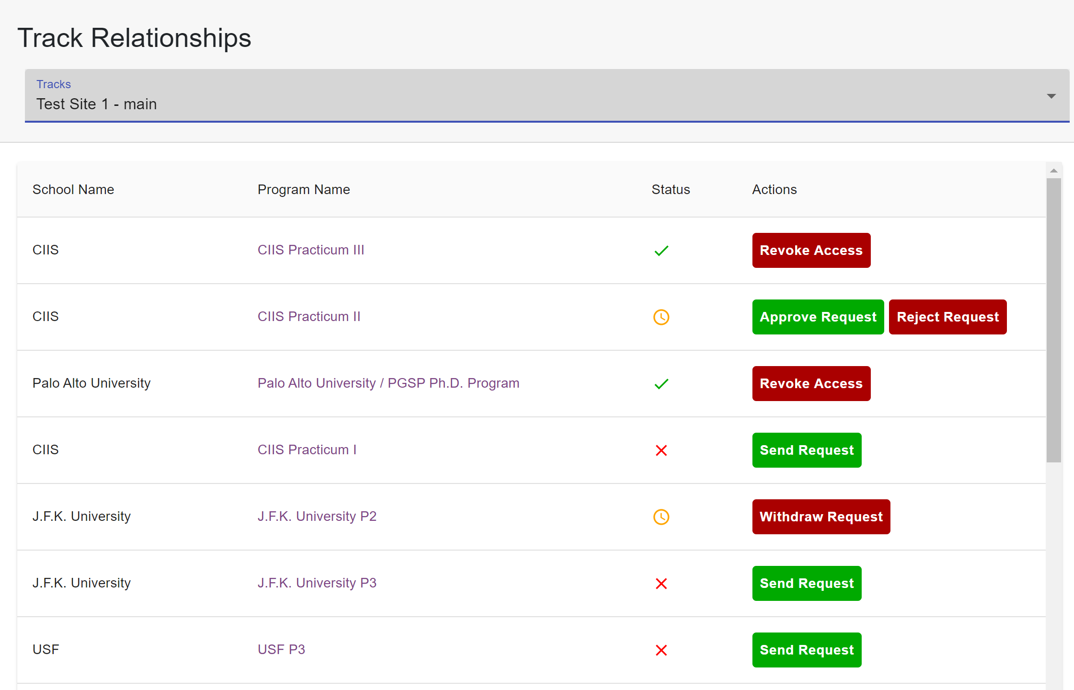
Task: Click the scrollbar up arrow
Action: pos(1053,171)
